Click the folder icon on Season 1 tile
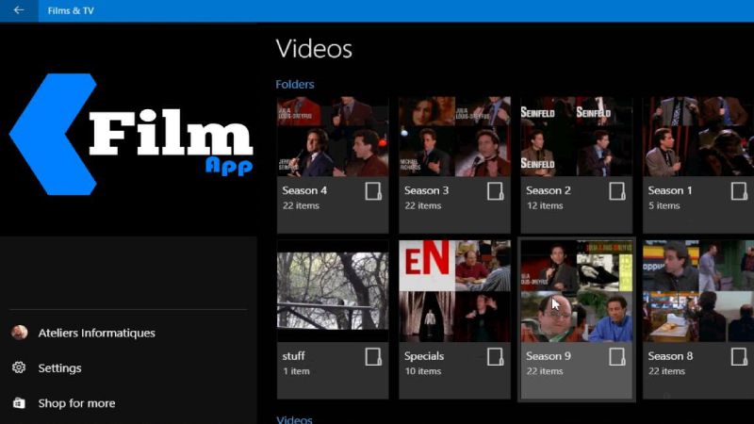This screenshot has height=424, width=754. 739,191
